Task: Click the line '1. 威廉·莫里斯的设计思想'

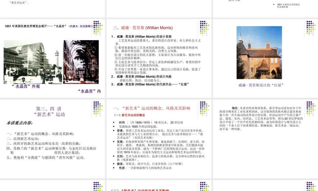Action: (141, 37)
